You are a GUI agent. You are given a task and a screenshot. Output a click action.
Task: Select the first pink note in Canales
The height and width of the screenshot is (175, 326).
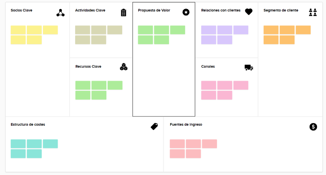(209, 85)
